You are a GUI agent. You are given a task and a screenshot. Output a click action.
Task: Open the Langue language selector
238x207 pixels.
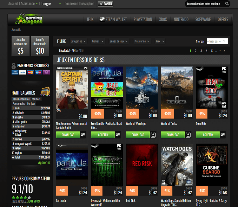pos(51,4)
